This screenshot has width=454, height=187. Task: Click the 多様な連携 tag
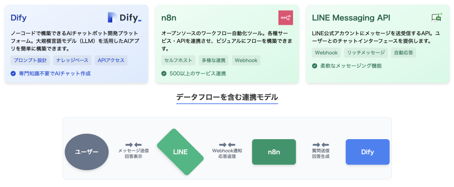(214, 60)
